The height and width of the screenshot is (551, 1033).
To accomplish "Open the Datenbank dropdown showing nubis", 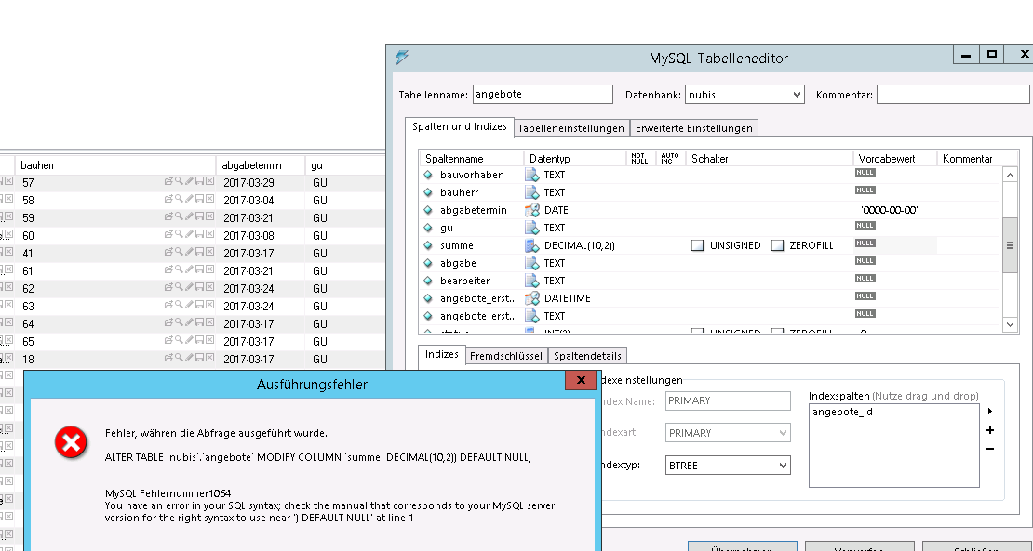I will click(745, 95).
